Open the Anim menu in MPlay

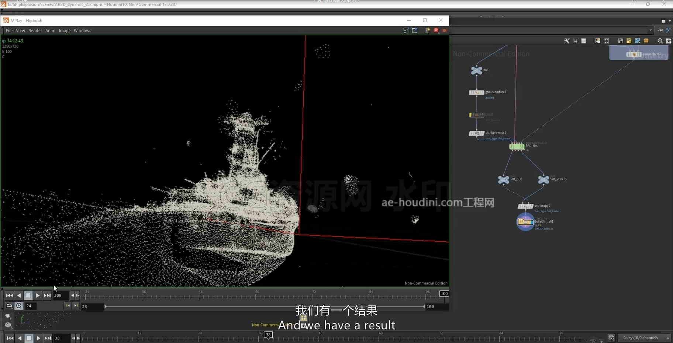(50, 31)
